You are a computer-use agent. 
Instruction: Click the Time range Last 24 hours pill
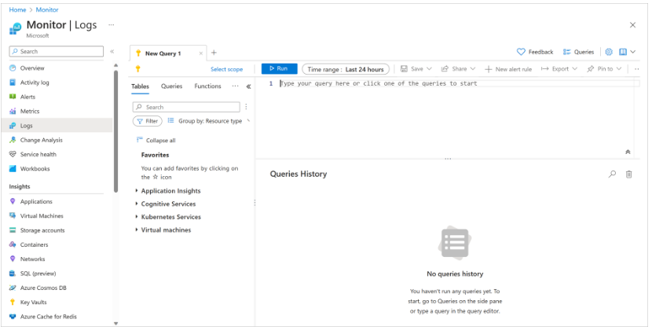346,69
